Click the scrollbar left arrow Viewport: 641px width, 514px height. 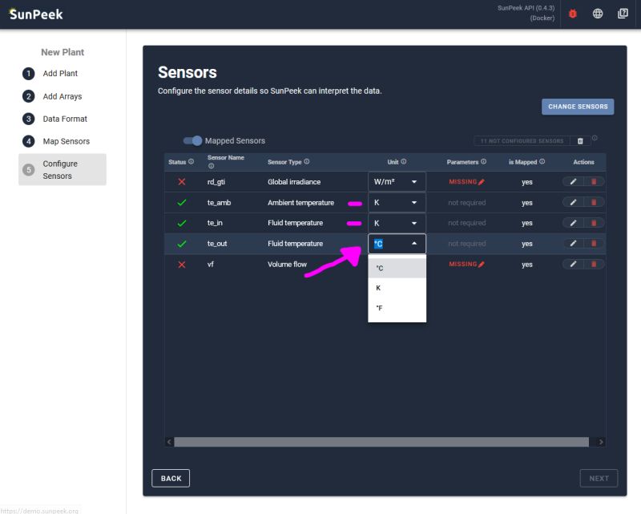[169, 442]
